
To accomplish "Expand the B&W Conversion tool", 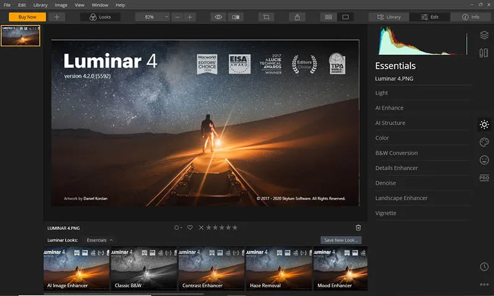I will [x=422, y=153].
